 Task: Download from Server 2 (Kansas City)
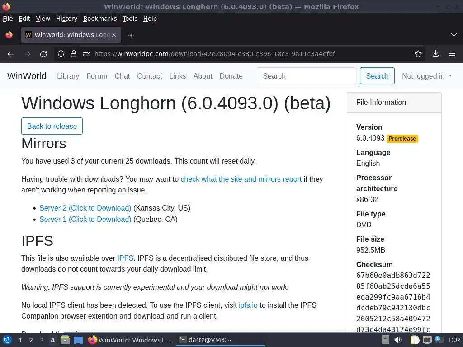[85, 208]
